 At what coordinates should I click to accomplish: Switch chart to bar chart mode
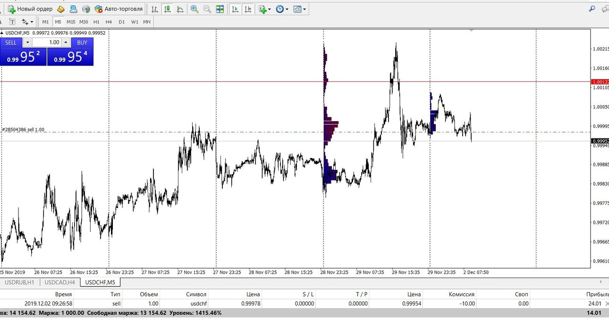(154, 9)
